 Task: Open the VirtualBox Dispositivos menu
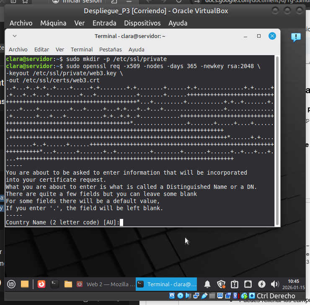(x=142, y=23)
